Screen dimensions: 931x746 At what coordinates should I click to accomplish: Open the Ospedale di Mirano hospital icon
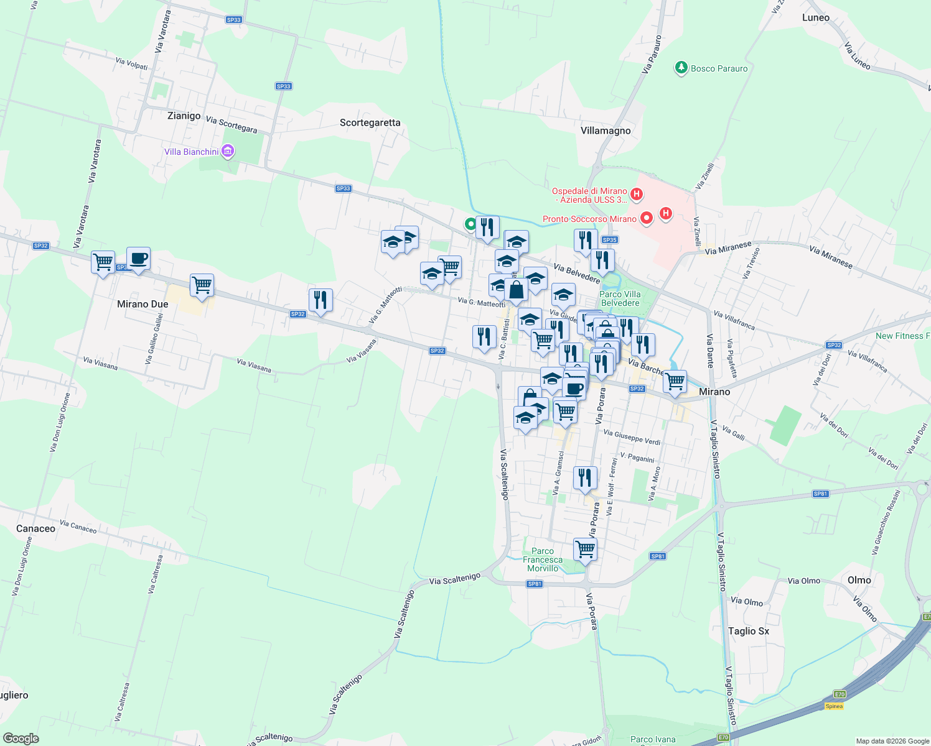click(x=637, y=195)
